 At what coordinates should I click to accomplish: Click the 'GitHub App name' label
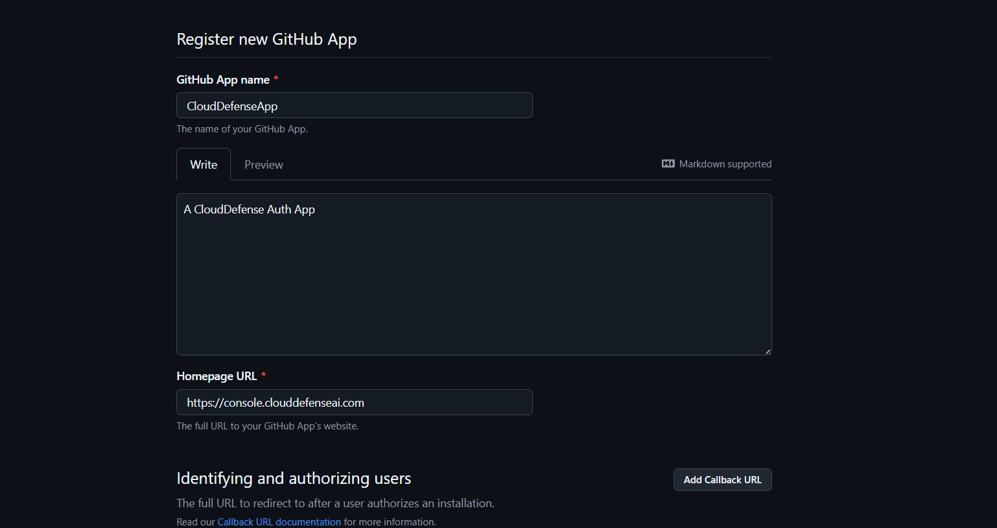(223, 79)
